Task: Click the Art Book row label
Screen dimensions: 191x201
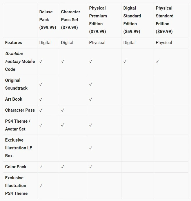Action: 14,99
